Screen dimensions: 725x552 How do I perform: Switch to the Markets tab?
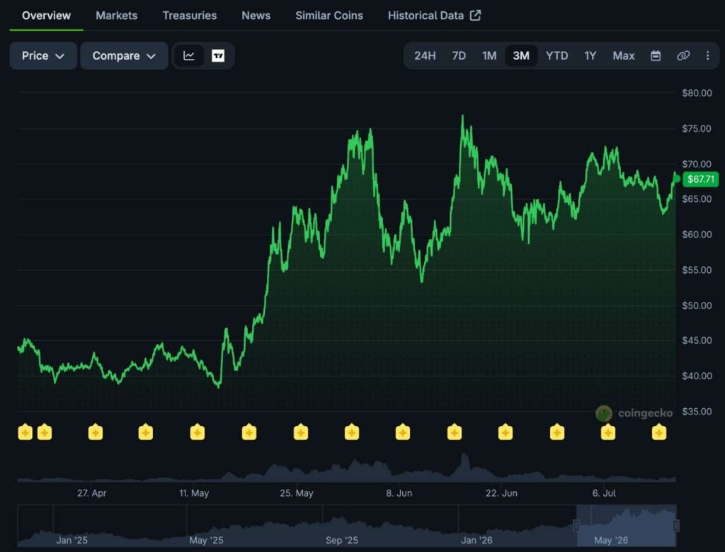pyautogui.click(x=117, y=16)
